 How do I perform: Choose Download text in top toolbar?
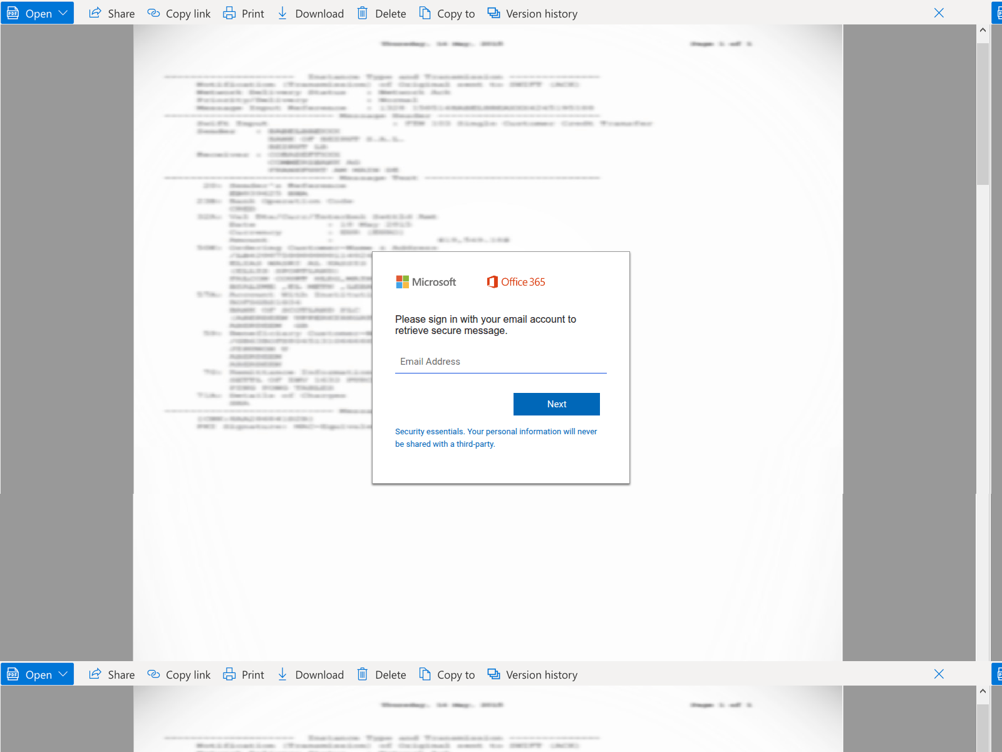point(319,14)
